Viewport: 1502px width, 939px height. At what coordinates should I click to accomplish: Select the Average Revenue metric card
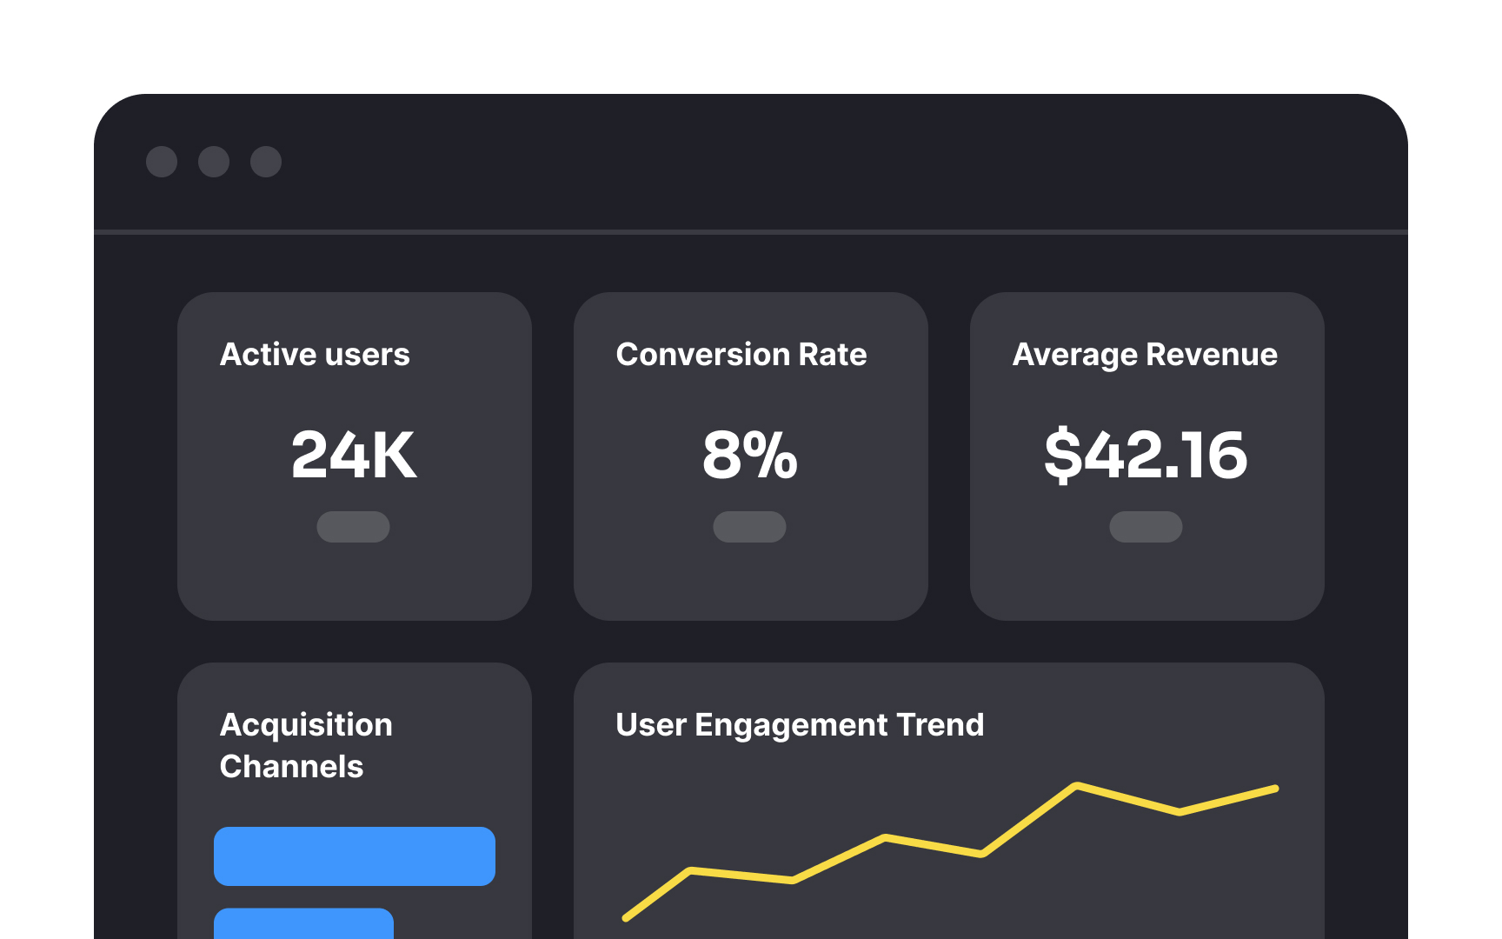tap(1146, 456)
